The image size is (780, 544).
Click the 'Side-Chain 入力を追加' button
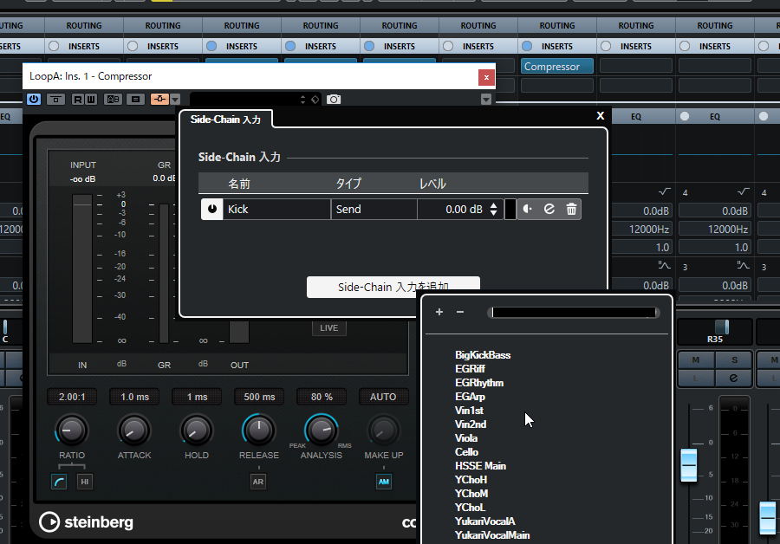coord(393,287)
